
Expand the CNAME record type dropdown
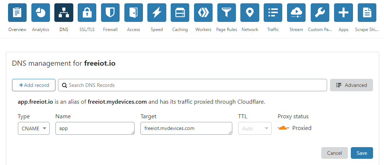(34, 128)
